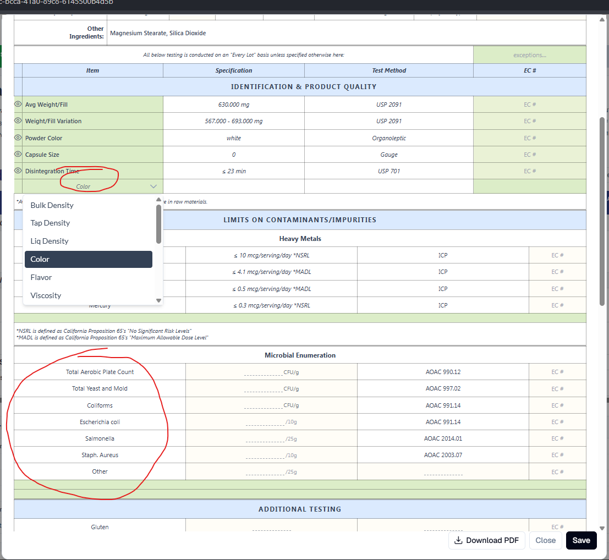Click the ≤ 0.3 mcg/serving/day *NSRL specification
The width and height of the screenshot is (609, 560).
coord(271,305)
